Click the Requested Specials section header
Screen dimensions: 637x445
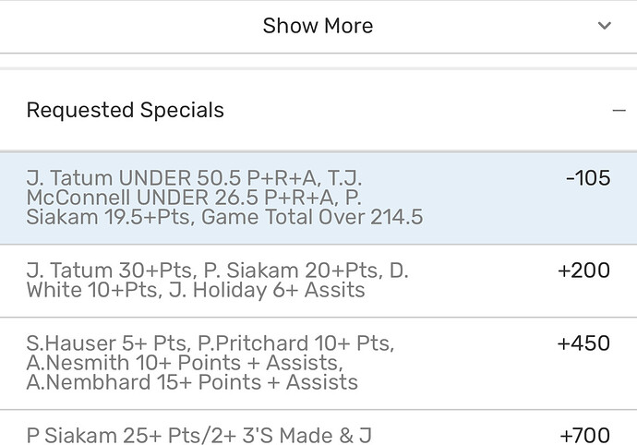point(126,111)
